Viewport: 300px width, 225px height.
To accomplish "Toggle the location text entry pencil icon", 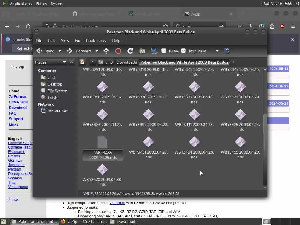I will point(82,62).
